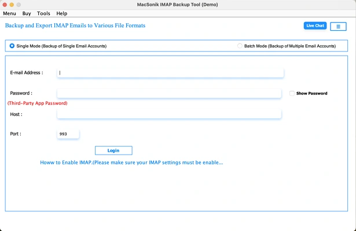
Task: Click the Port label
Action: point(16,134)
